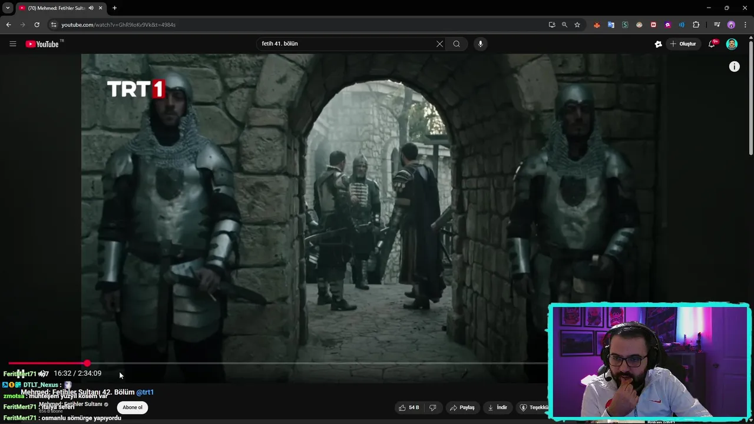The width and height of the screenshot is (754, 424).
Task: Click the 16:32 / 2:34:09 time display
Action: pos(77,373)
